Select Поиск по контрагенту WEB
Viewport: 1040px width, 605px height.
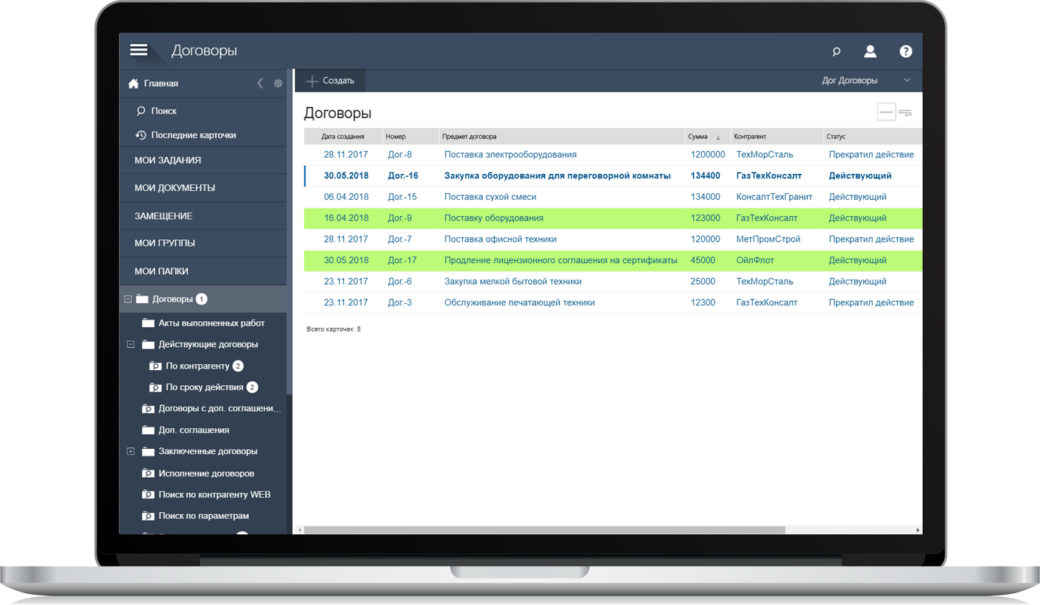tap(215, 494)
